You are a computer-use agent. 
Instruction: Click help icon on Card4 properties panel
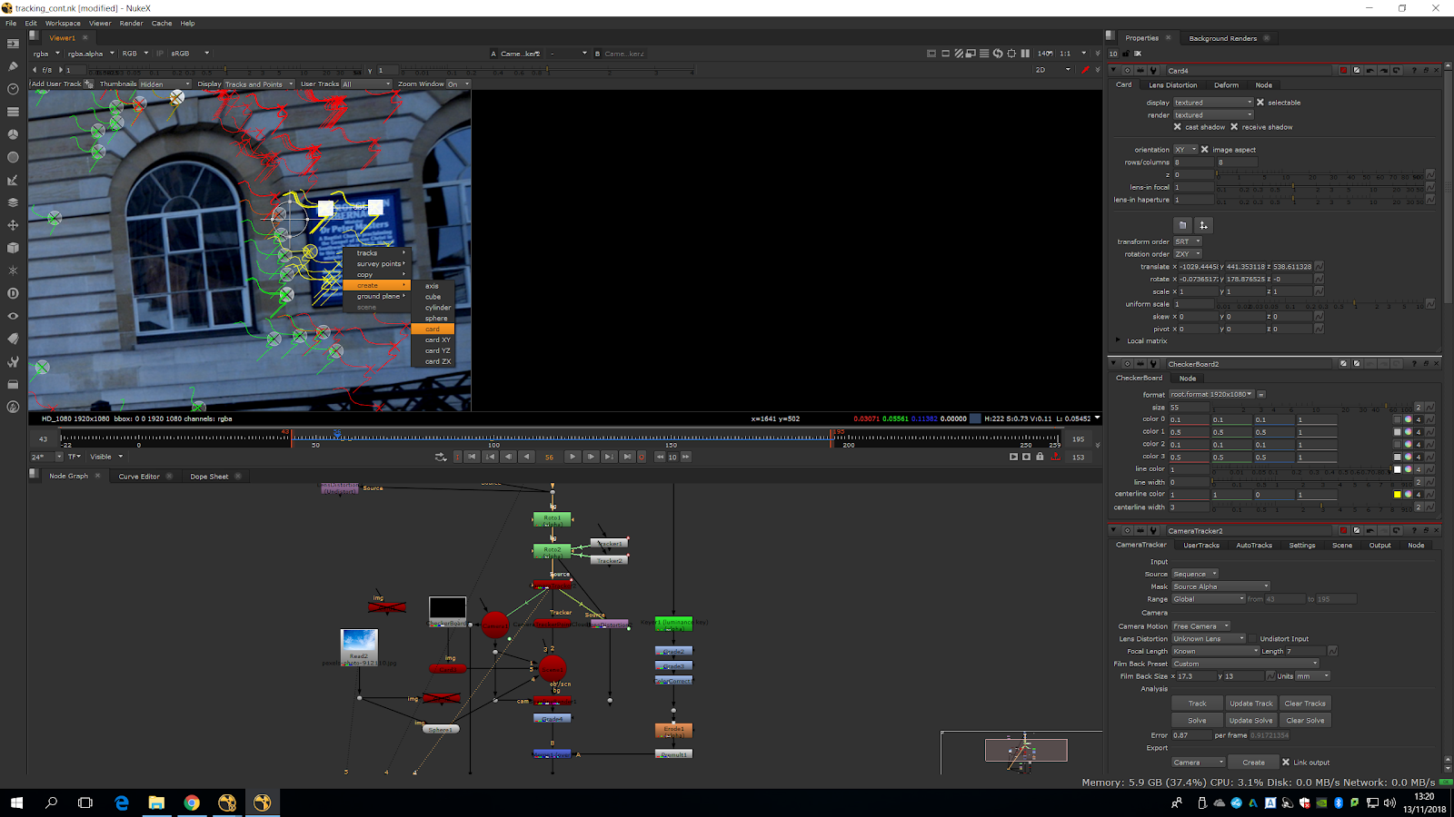1414,71
